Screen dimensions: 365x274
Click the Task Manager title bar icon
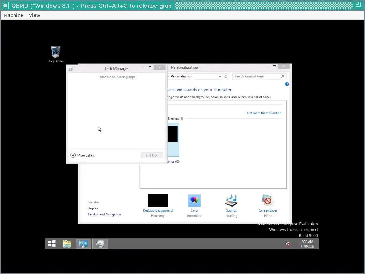coord(71,68)
